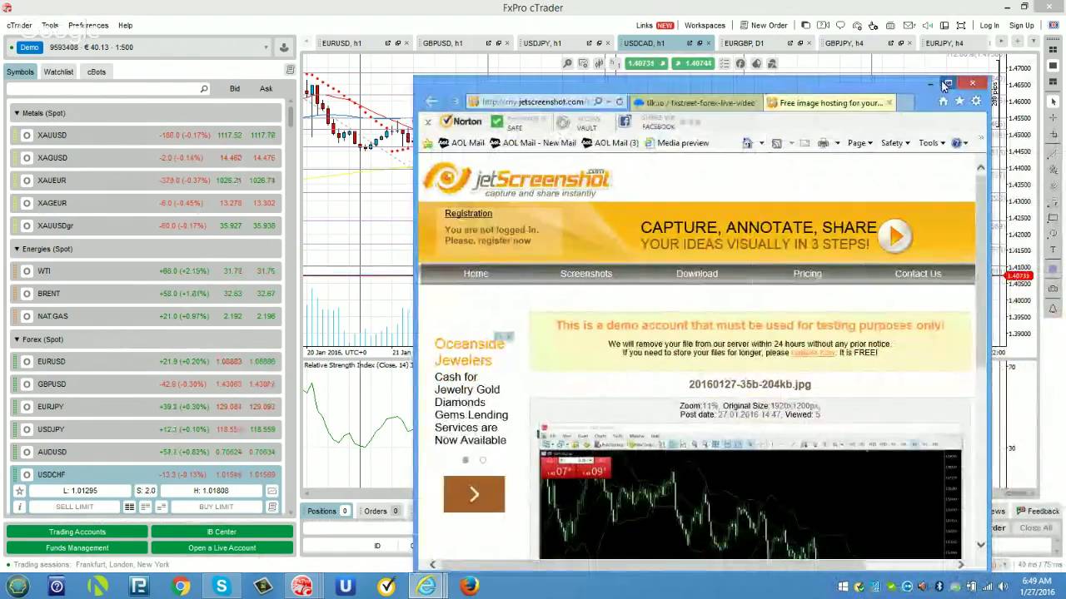The width and height of the screenshot is (1066, 599).
Task: Select the language flag icon
Action: pyautogui.click(x=1054, y=25)
